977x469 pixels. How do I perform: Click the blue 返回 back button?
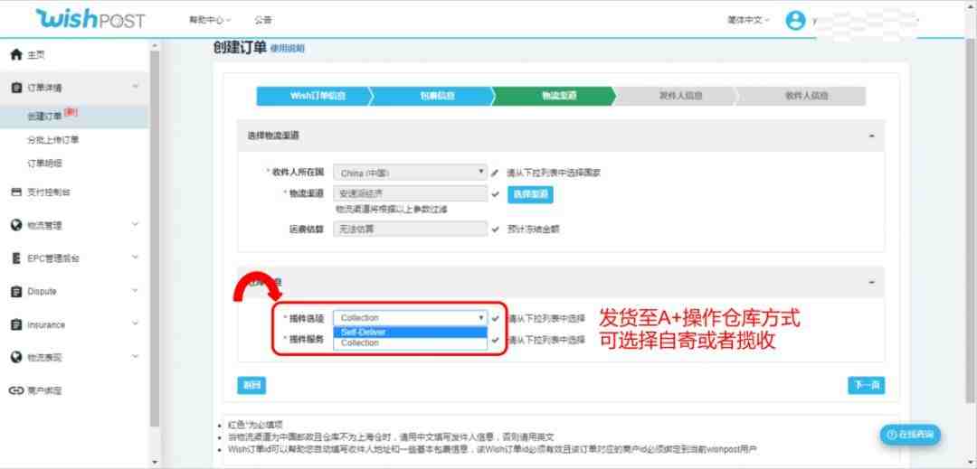coord(251,386)
